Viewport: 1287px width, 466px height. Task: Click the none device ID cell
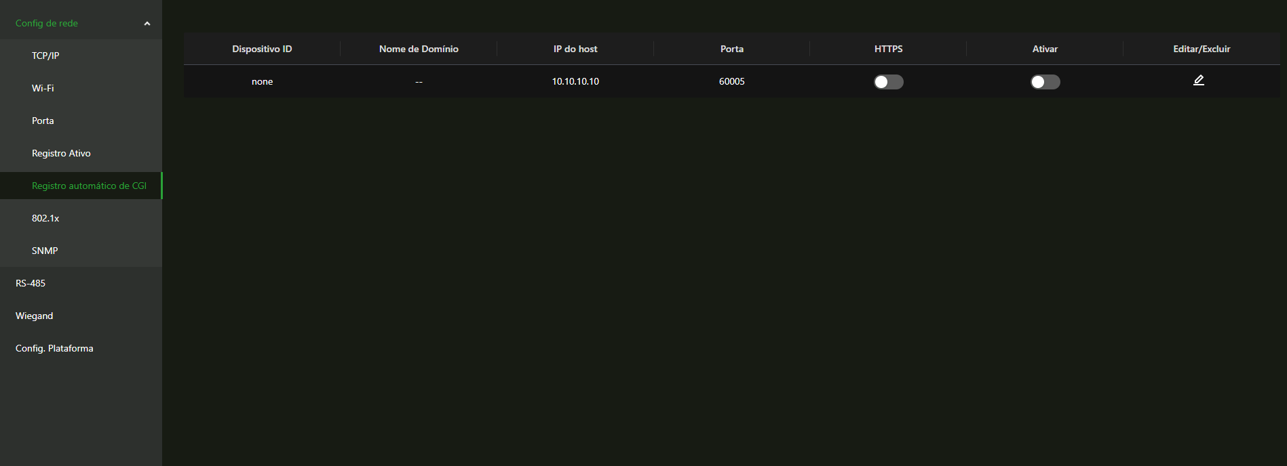(262, 81)
